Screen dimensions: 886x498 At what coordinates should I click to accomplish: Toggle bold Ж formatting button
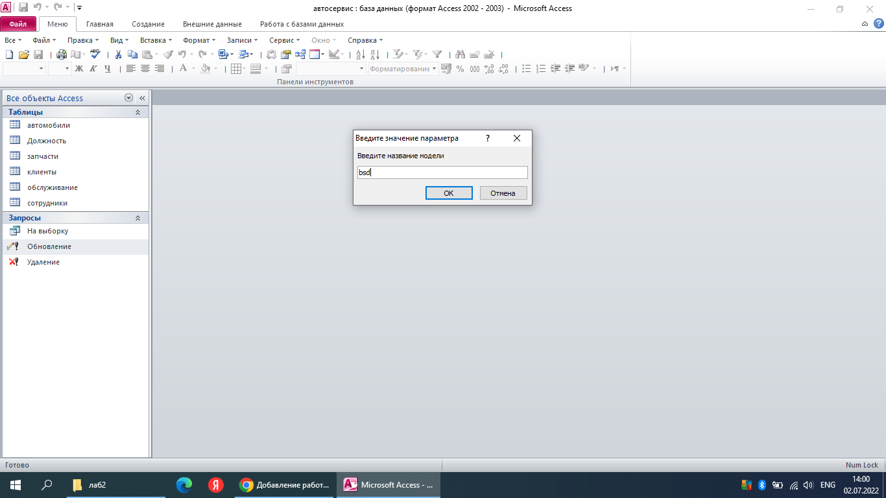click(79, 69)
